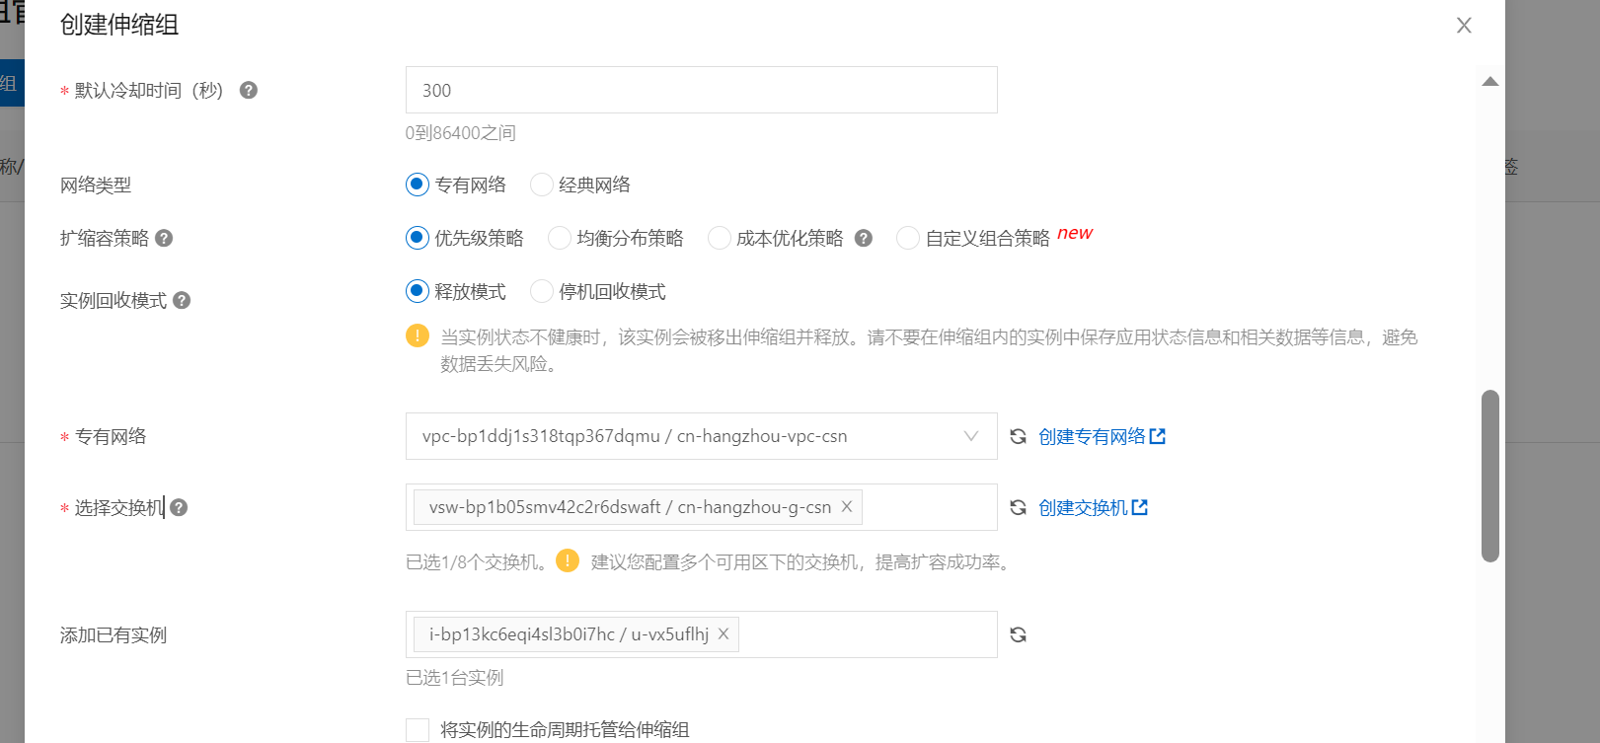Click help icon beside 扩缩容策略
The height and width of the screenshot is (743, 1600).
click(165, 238)
